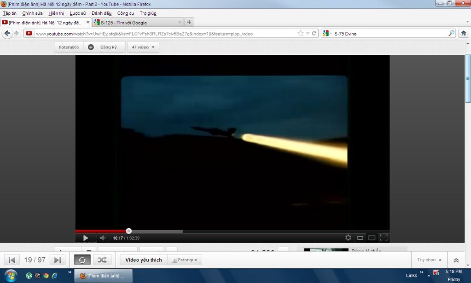Play the paused YouTube video
Viewport: 471px width, 283px height.
tap(86, 238)
